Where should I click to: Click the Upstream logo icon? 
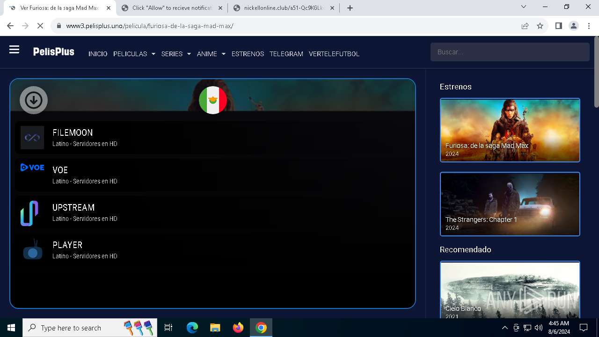[29, 213]
